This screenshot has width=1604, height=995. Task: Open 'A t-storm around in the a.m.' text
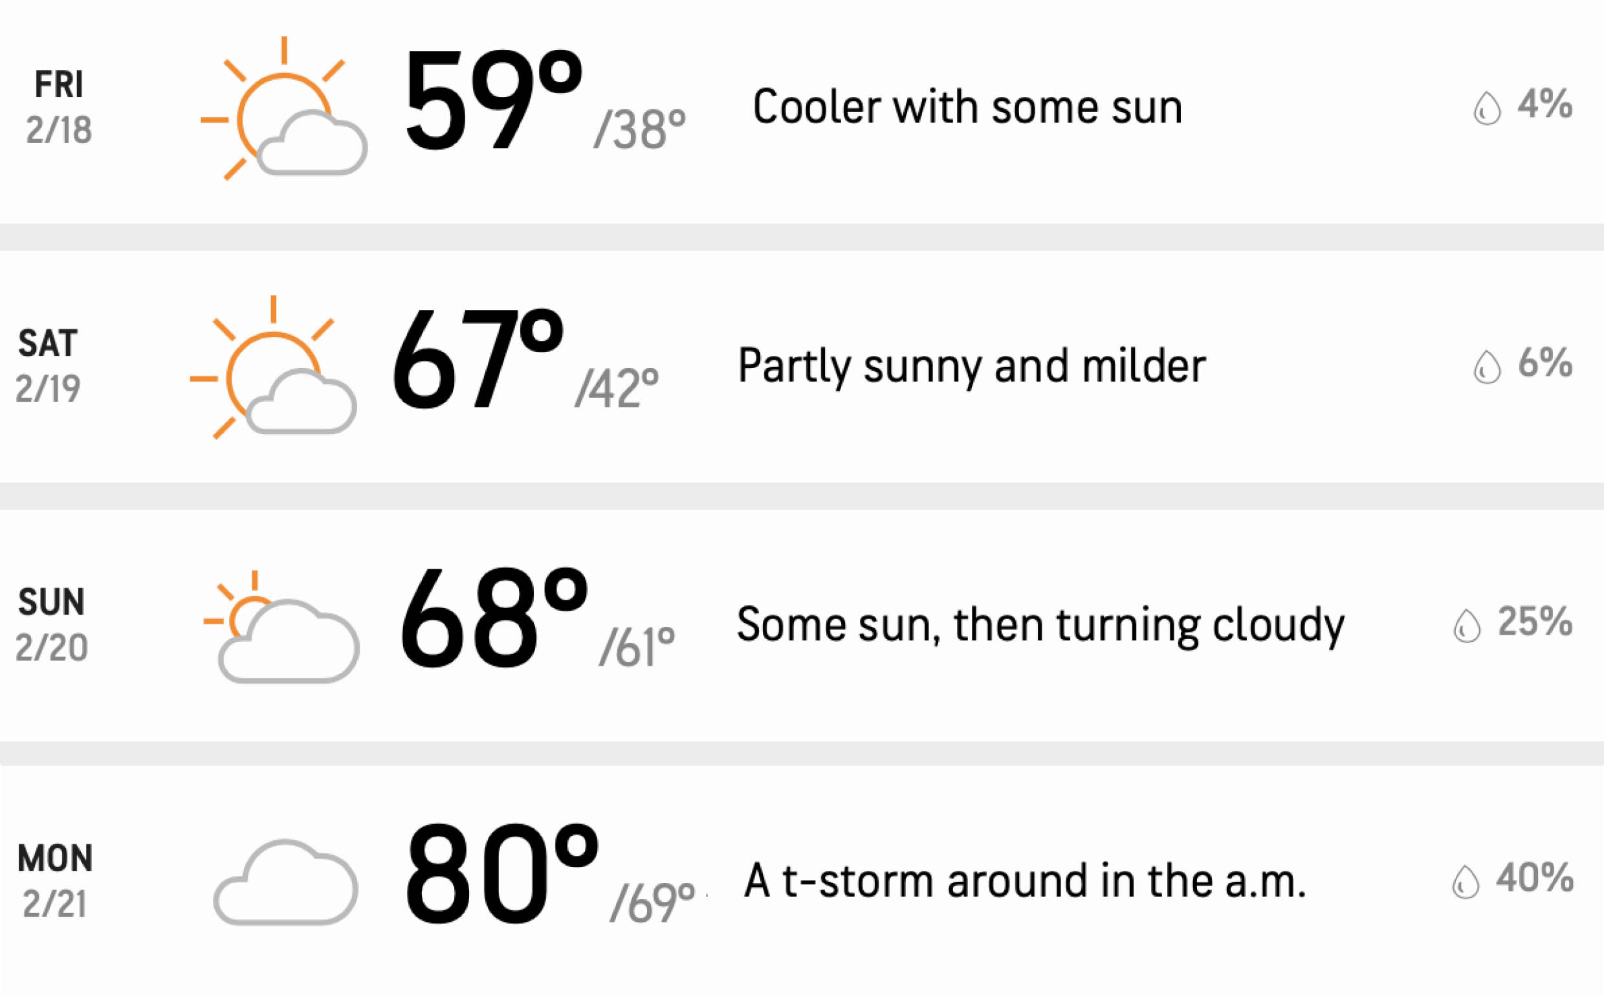coord(1025,880)
